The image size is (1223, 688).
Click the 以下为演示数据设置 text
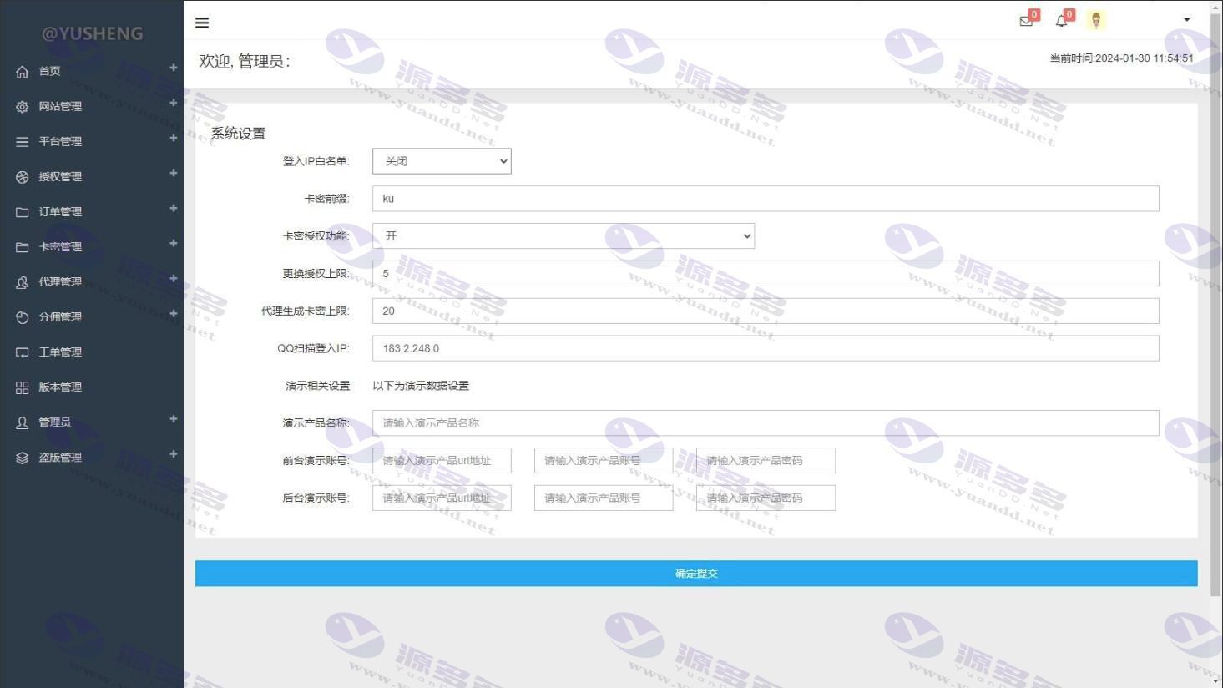coord(421,386)
